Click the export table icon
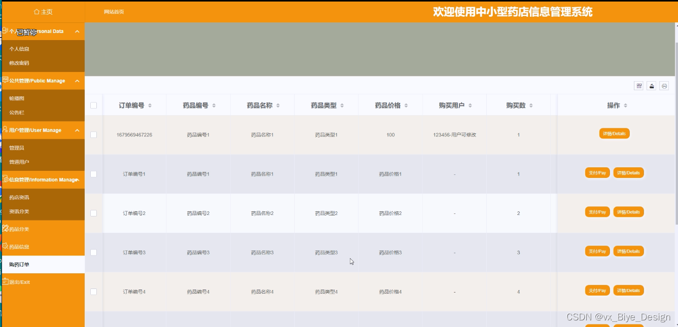This screenshot has height=327, width=678. tap(652, 86)
